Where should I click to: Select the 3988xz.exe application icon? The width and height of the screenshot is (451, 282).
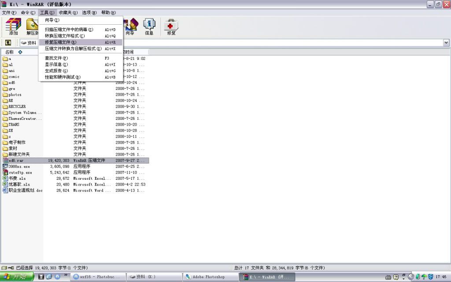(5, 166)
